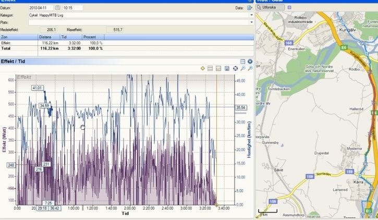Expand the Kategori dropdown arrow
Screen dimensions: 378x220
click(251, 15)
